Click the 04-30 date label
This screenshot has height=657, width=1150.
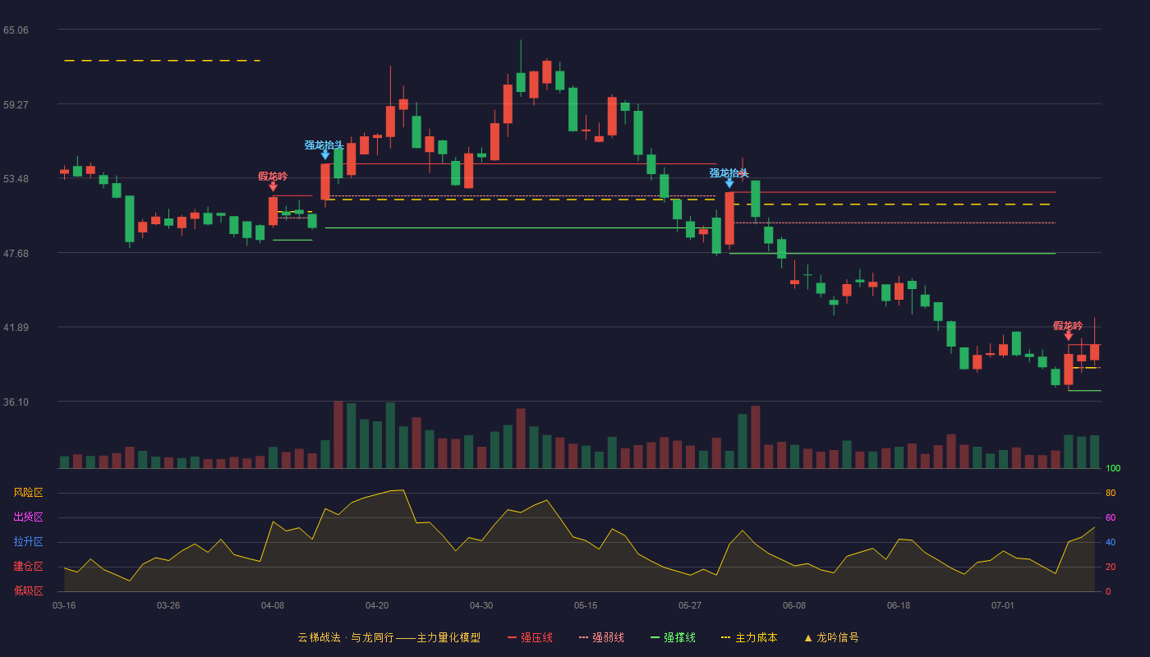(481, 606)
